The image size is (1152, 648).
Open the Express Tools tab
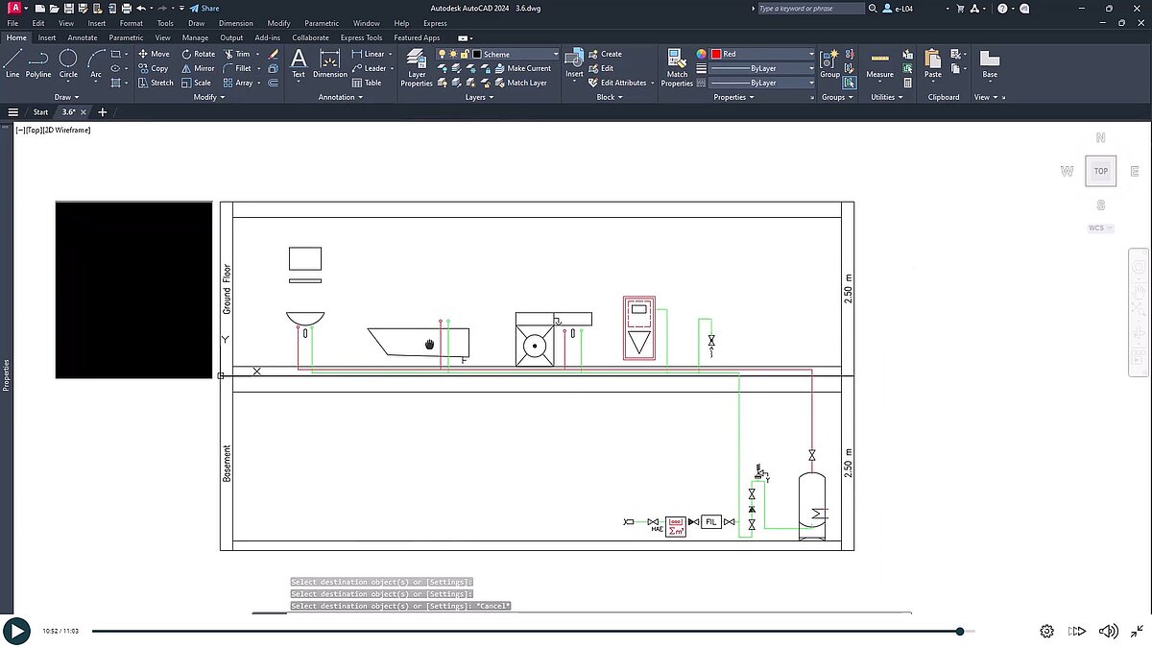[361, 37]
